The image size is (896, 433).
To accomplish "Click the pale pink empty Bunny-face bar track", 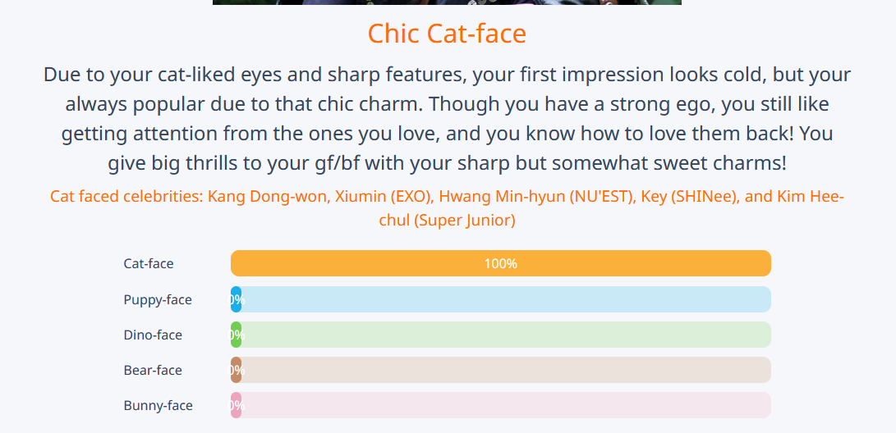I will (505, 405).
